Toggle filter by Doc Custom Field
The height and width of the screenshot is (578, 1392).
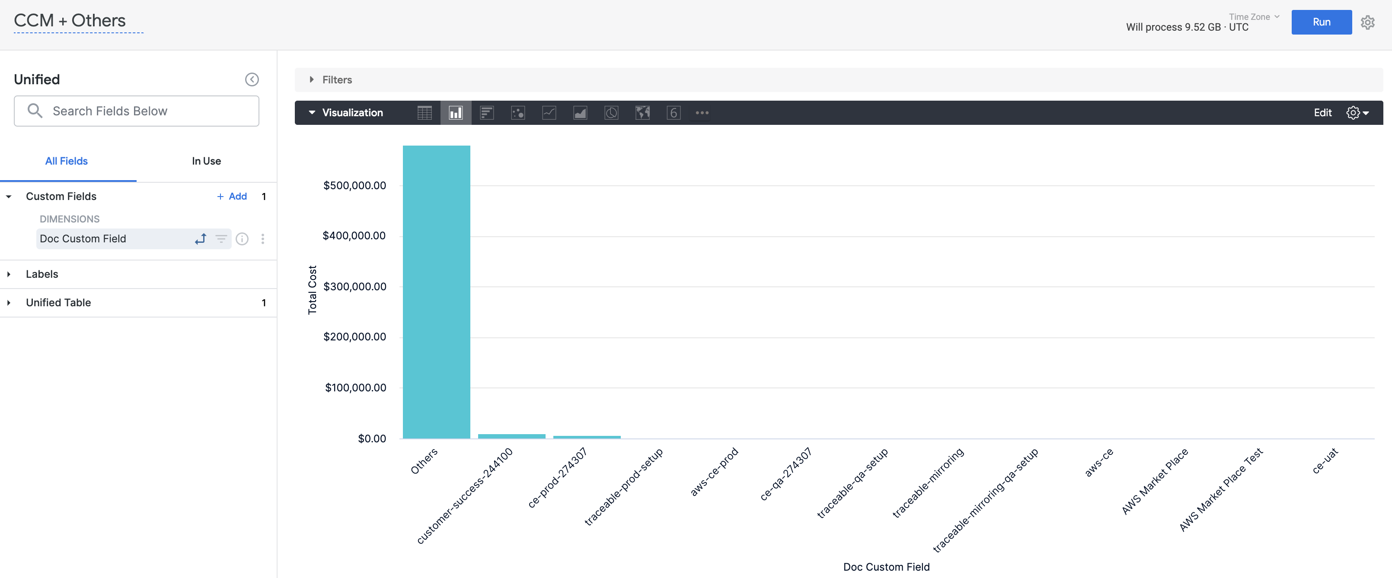(x=221, y=239)
